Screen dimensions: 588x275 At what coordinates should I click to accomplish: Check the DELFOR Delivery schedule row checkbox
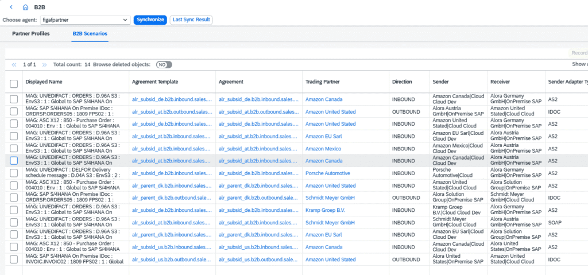pos(14,173)
